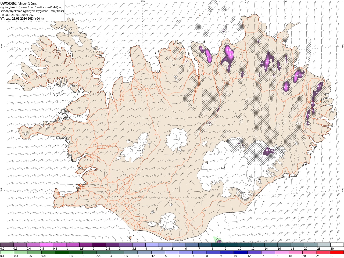The image size is (344, 258).
Task: Select the "slydda/snjókoma" snow description line
Action: [32, 11]
